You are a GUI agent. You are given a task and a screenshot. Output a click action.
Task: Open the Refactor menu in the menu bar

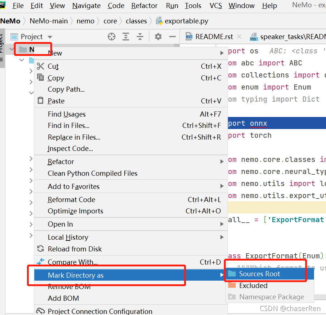(x=144, y=5)
